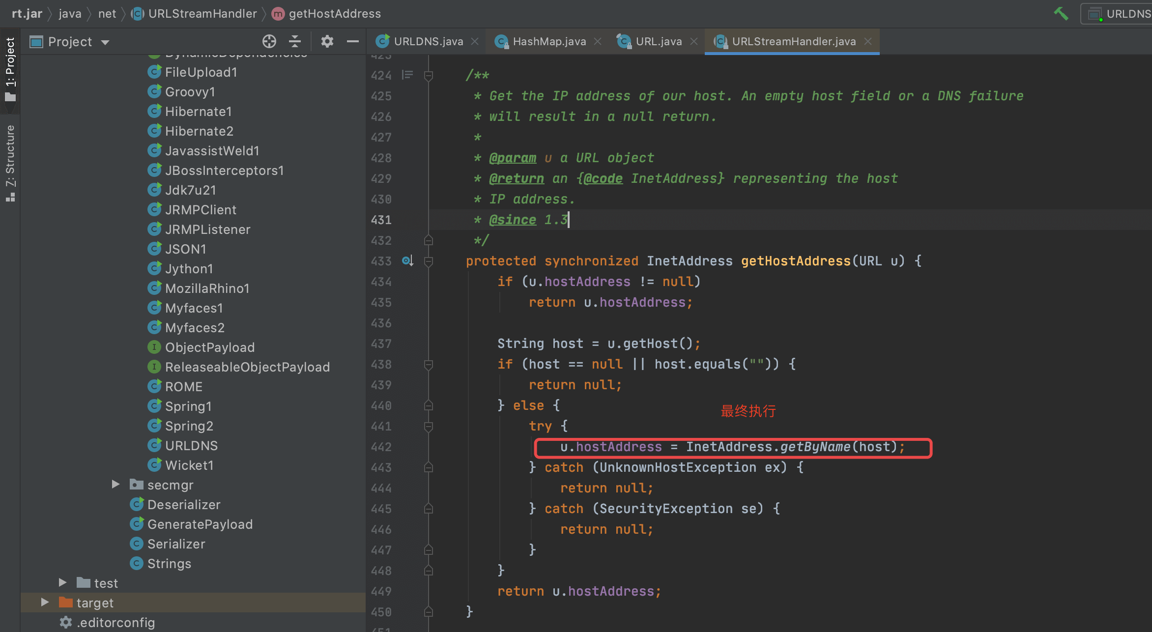Image resolution: width=1152 pixels, height=632 pixels.
Task: Click the Collapse All icon in Project panel
Action: (x=295, y=41)
